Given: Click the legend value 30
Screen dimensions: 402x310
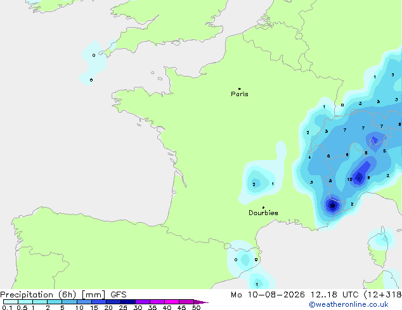Looking at the screenshot, I should [138, 307].
